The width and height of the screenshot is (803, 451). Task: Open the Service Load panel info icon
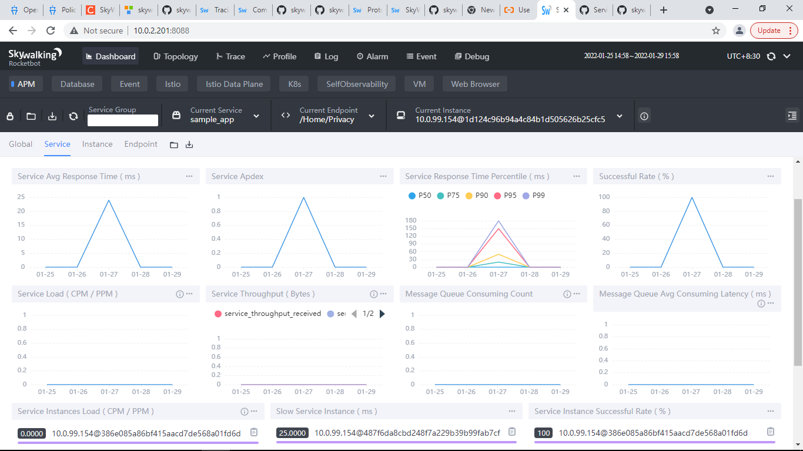pos(179,294)
